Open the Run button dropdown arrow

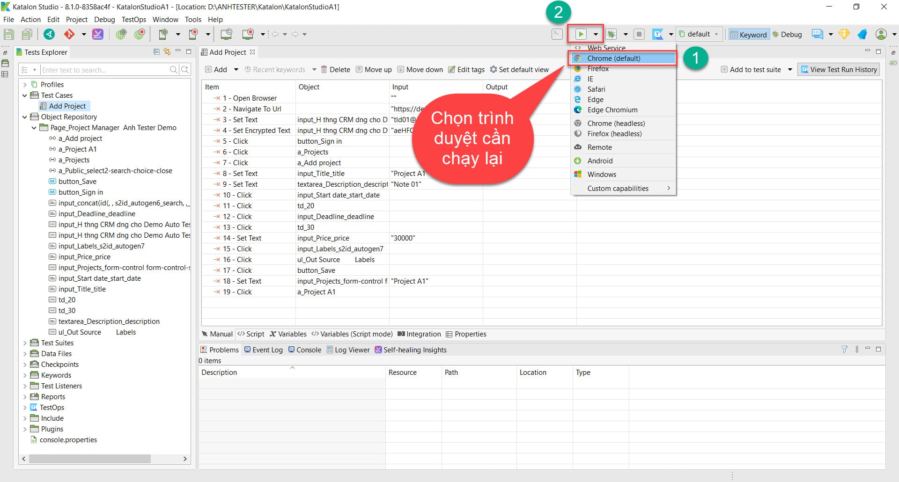pos(596,34)
